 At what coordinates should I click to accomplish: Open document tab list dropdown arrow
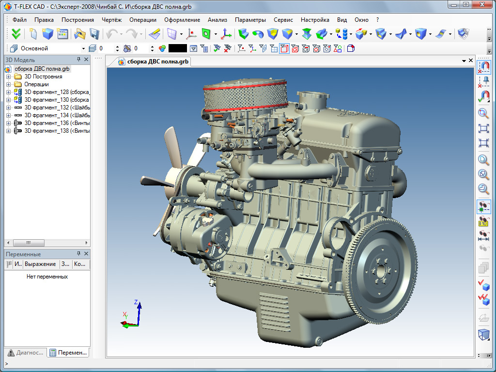point(464,61)
